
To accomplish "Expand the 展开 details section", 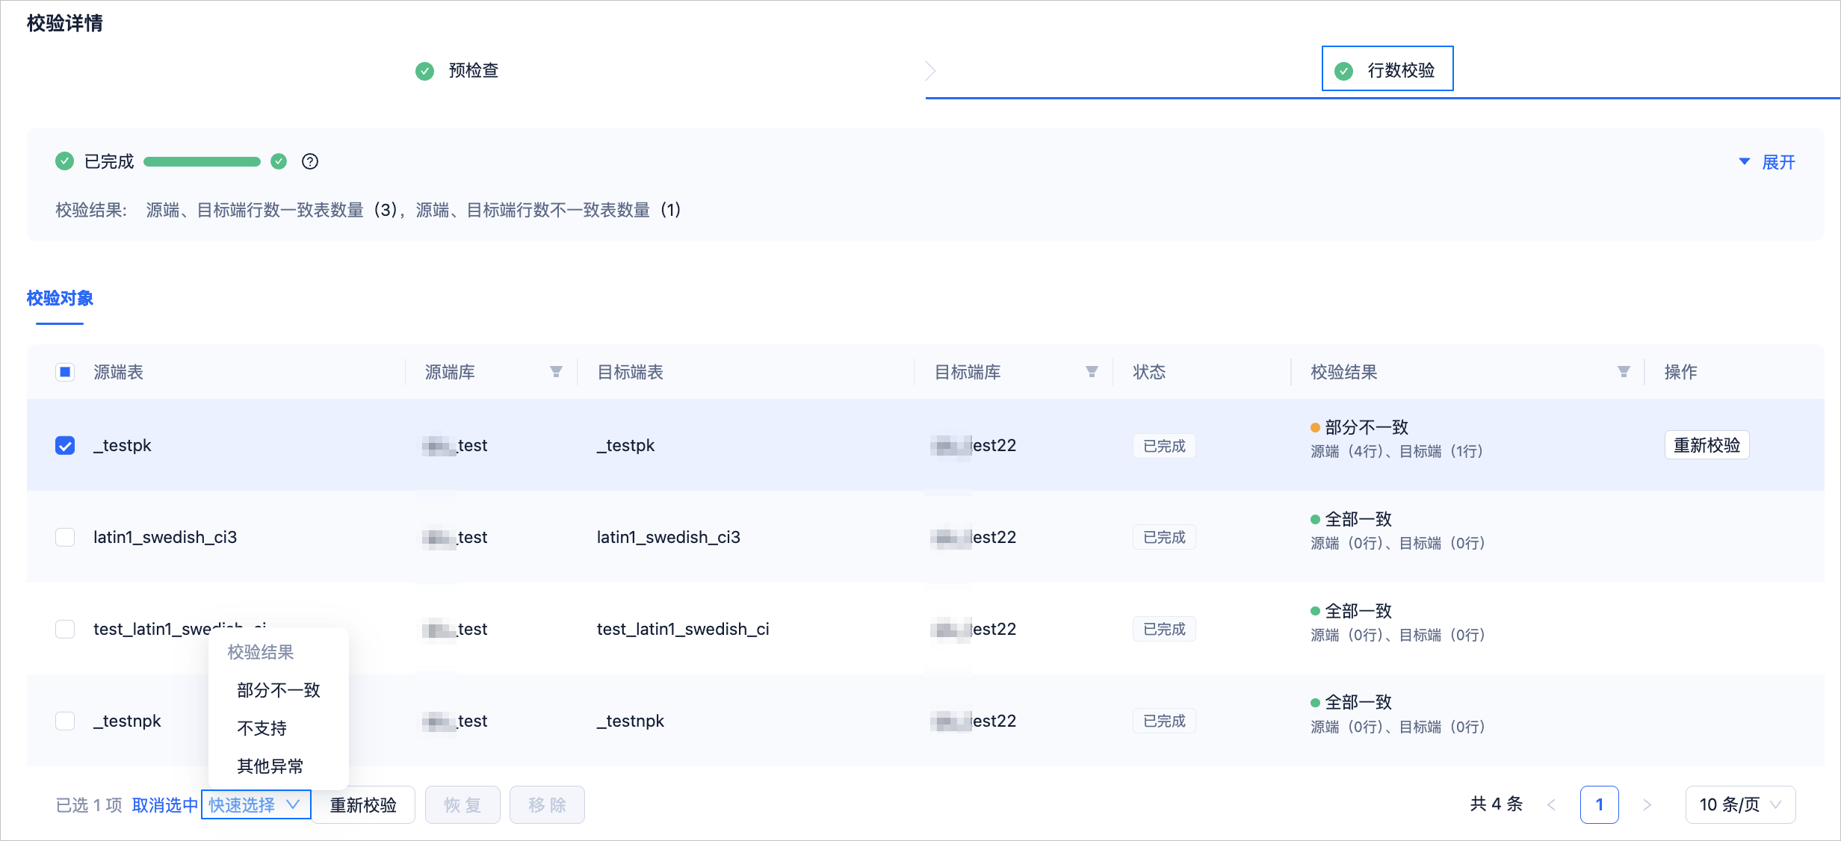I will (x=1768, y=162).
